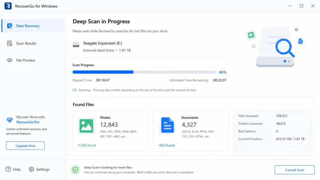Click the diamond RecoverGo Pro icon

(9, 120)
